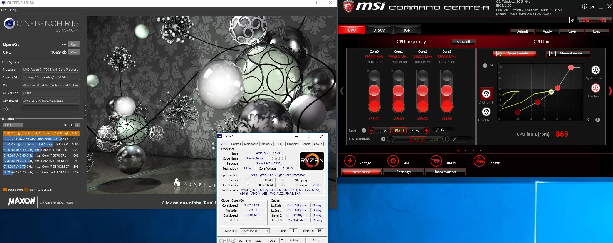Click Validate in CPU-Z
The image size is (613, 243).
tap(295, 240)
